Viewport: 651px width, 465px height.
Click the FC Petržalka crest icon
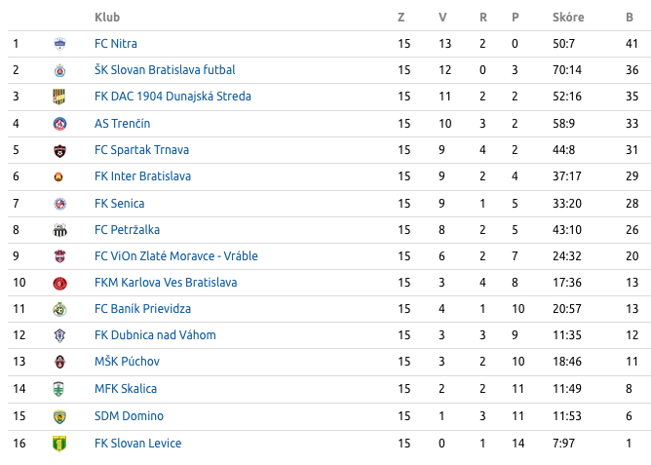(59, 230)
